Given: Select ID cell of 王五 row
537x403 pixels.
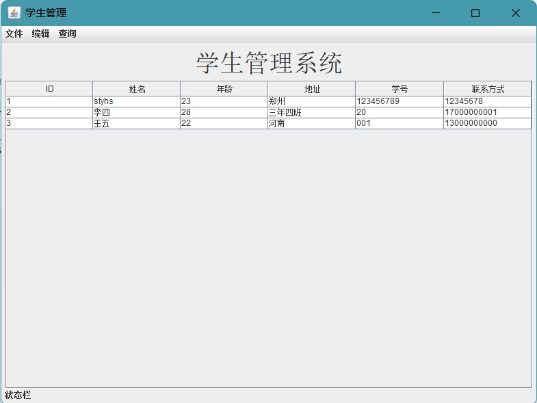Looking at the screenshot, I should point(49,123).
